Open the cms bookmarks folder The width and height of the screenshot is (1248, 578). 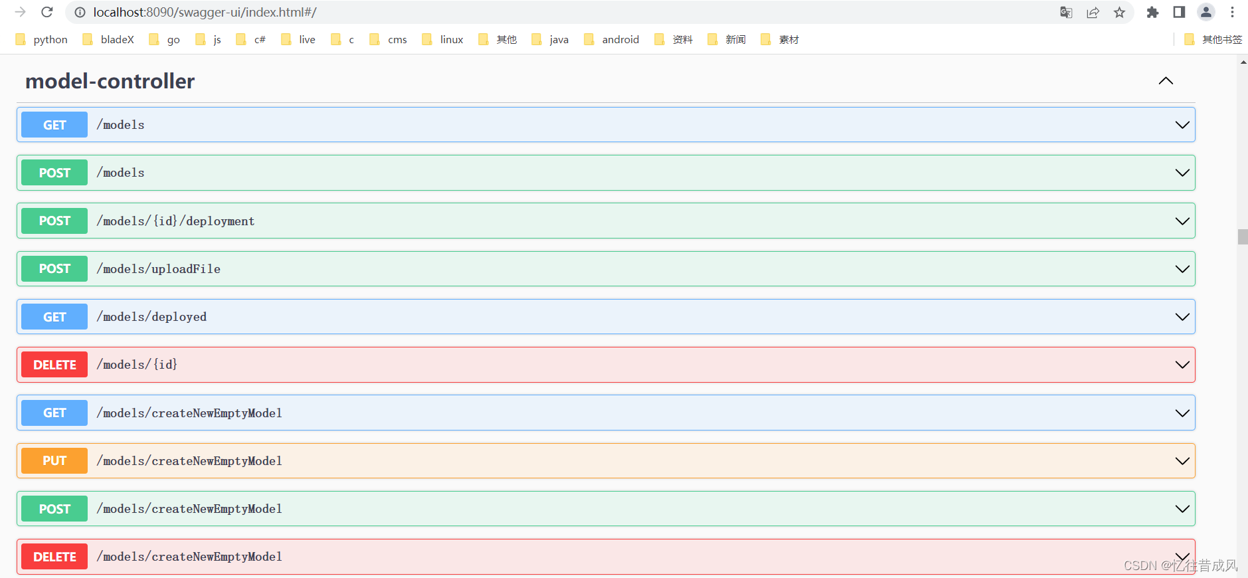click(389, 39)
